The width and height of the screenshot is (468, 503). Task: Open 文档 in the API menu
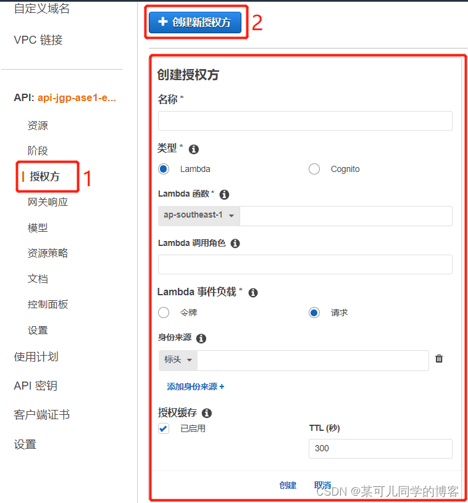coord(38,279)
